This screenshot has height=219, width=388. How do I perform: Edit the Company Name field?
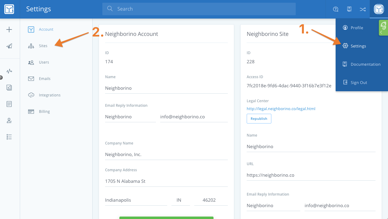pos(166,155)
